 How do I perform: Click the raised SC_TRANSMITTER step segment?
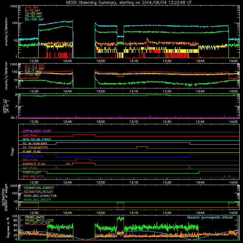click(142, 147)
